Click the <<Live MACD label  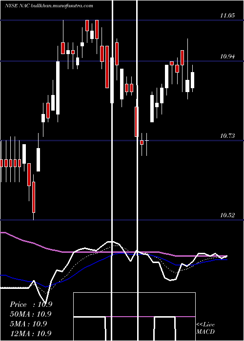point(205,328)
